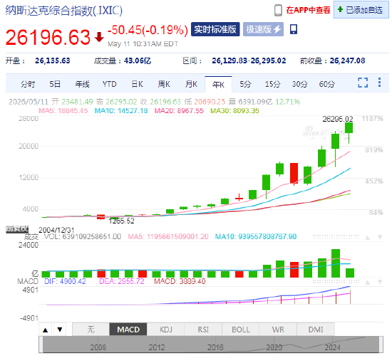
Task: Open the three-dot more options menu
Action: click(379, 83)
